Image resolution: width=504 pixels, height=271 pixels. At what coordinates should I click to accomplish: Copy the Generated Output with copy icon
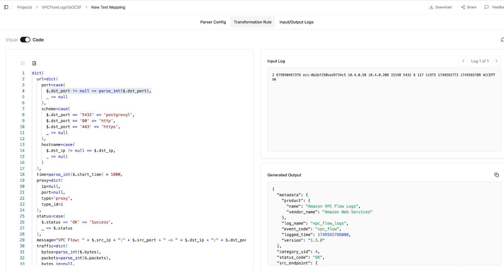click(496, 175)
